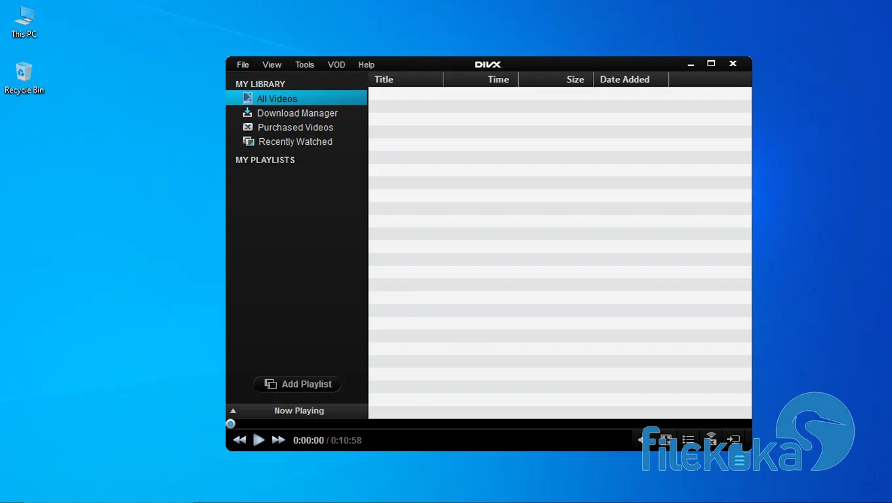
Task: Open the File menu
Action: [x=243, y=65]
